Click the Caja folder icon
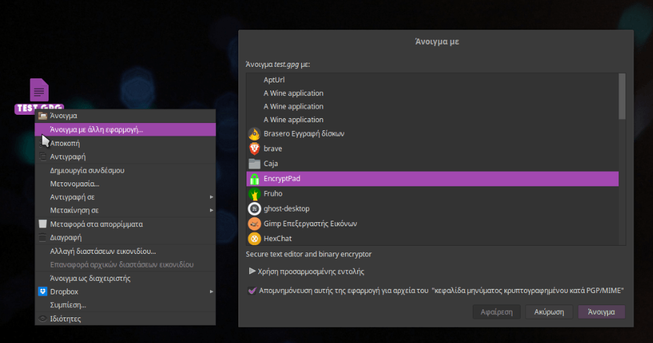 point(254,163)
